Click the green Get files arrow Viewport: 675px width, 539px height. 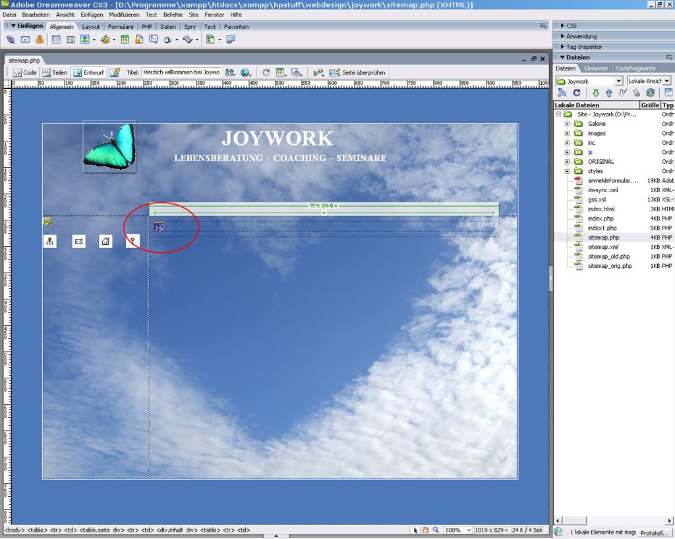coord(596,93)
